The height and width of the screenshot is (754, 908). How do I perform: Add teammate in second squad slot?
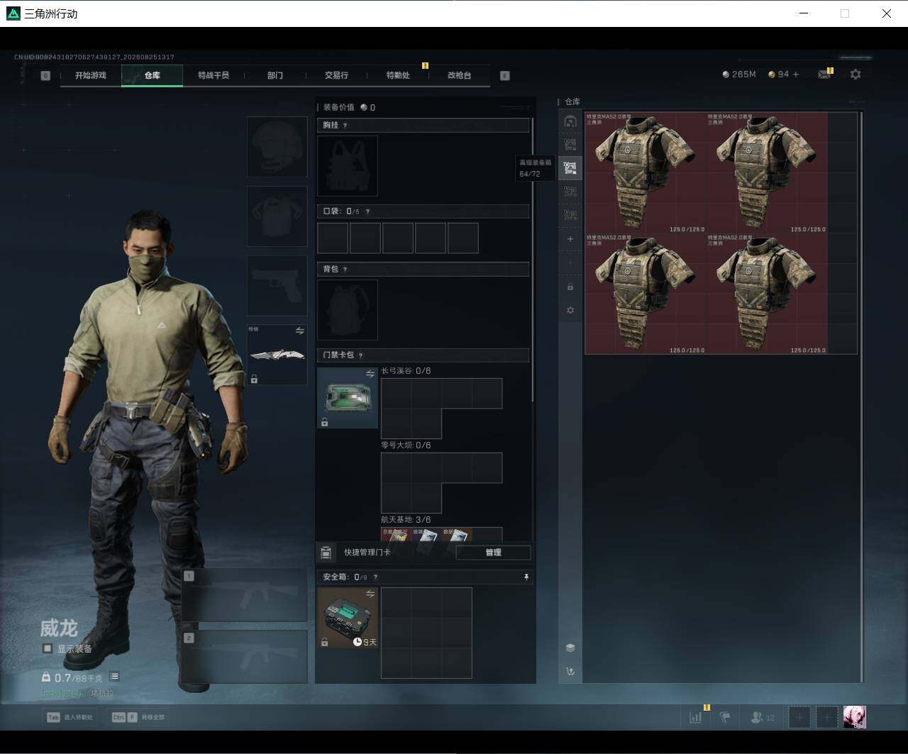[x=827, y=717]
